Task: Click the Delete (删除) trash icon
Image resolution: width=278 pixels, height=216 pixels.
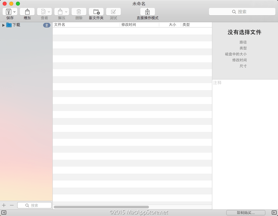Action: pos(79,12)
